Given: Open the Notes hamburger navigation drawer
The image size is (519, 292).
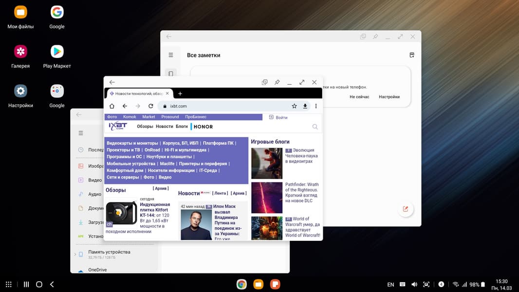Looking at the screenshot, I should click(171, 55).
